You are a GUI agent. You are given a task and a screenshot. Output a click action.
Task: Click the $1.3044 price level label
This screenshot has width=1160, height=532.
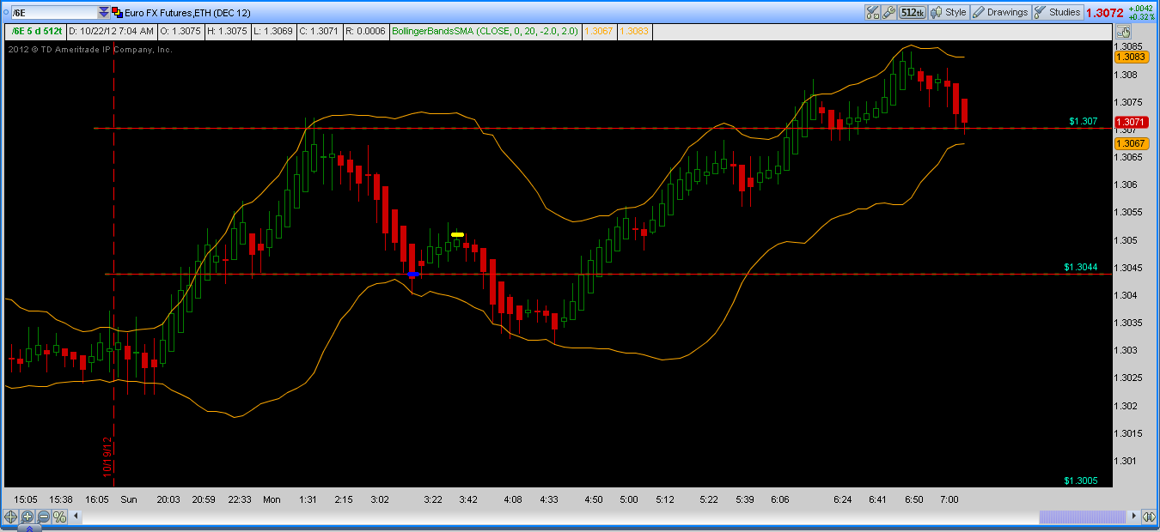coord(1081,267)
